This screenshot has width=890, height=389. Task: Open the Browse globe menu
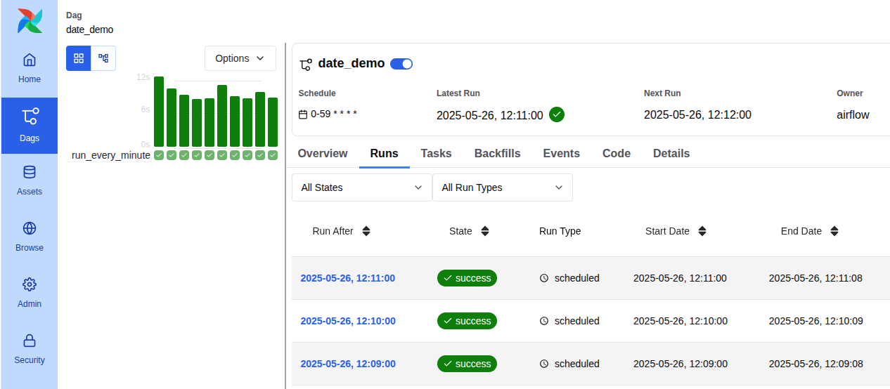(x=30, y=237)
